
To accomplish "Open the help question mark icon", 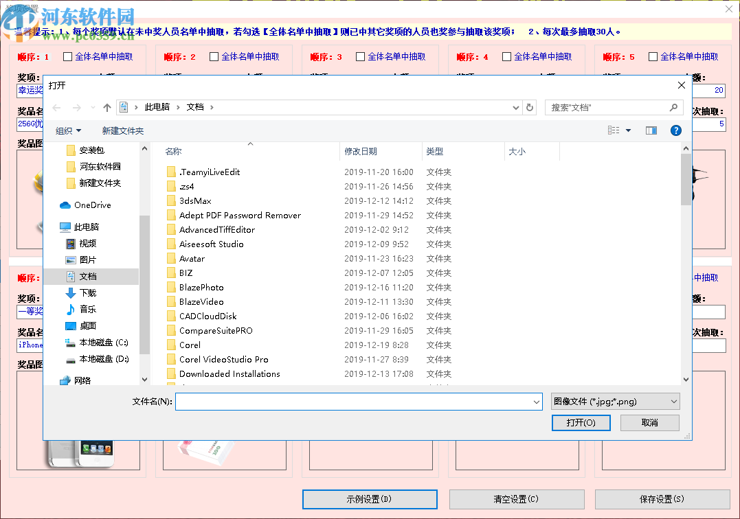I will [675, 130].
